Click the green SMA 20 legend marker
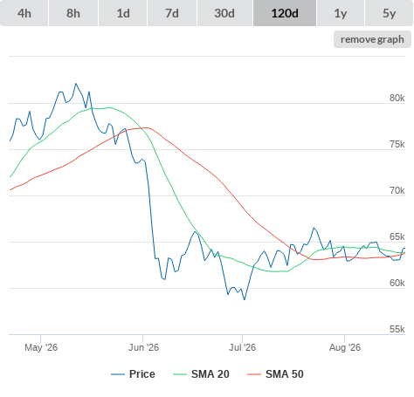Image resolution: width=414 pixels, height=397 pixels. [180, 374]
